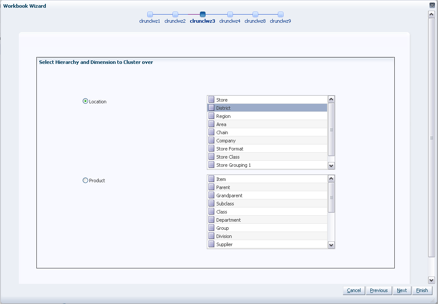Click the list icon beside Division
The height and width of the screenshot is (304, 438).
point(212,236)
